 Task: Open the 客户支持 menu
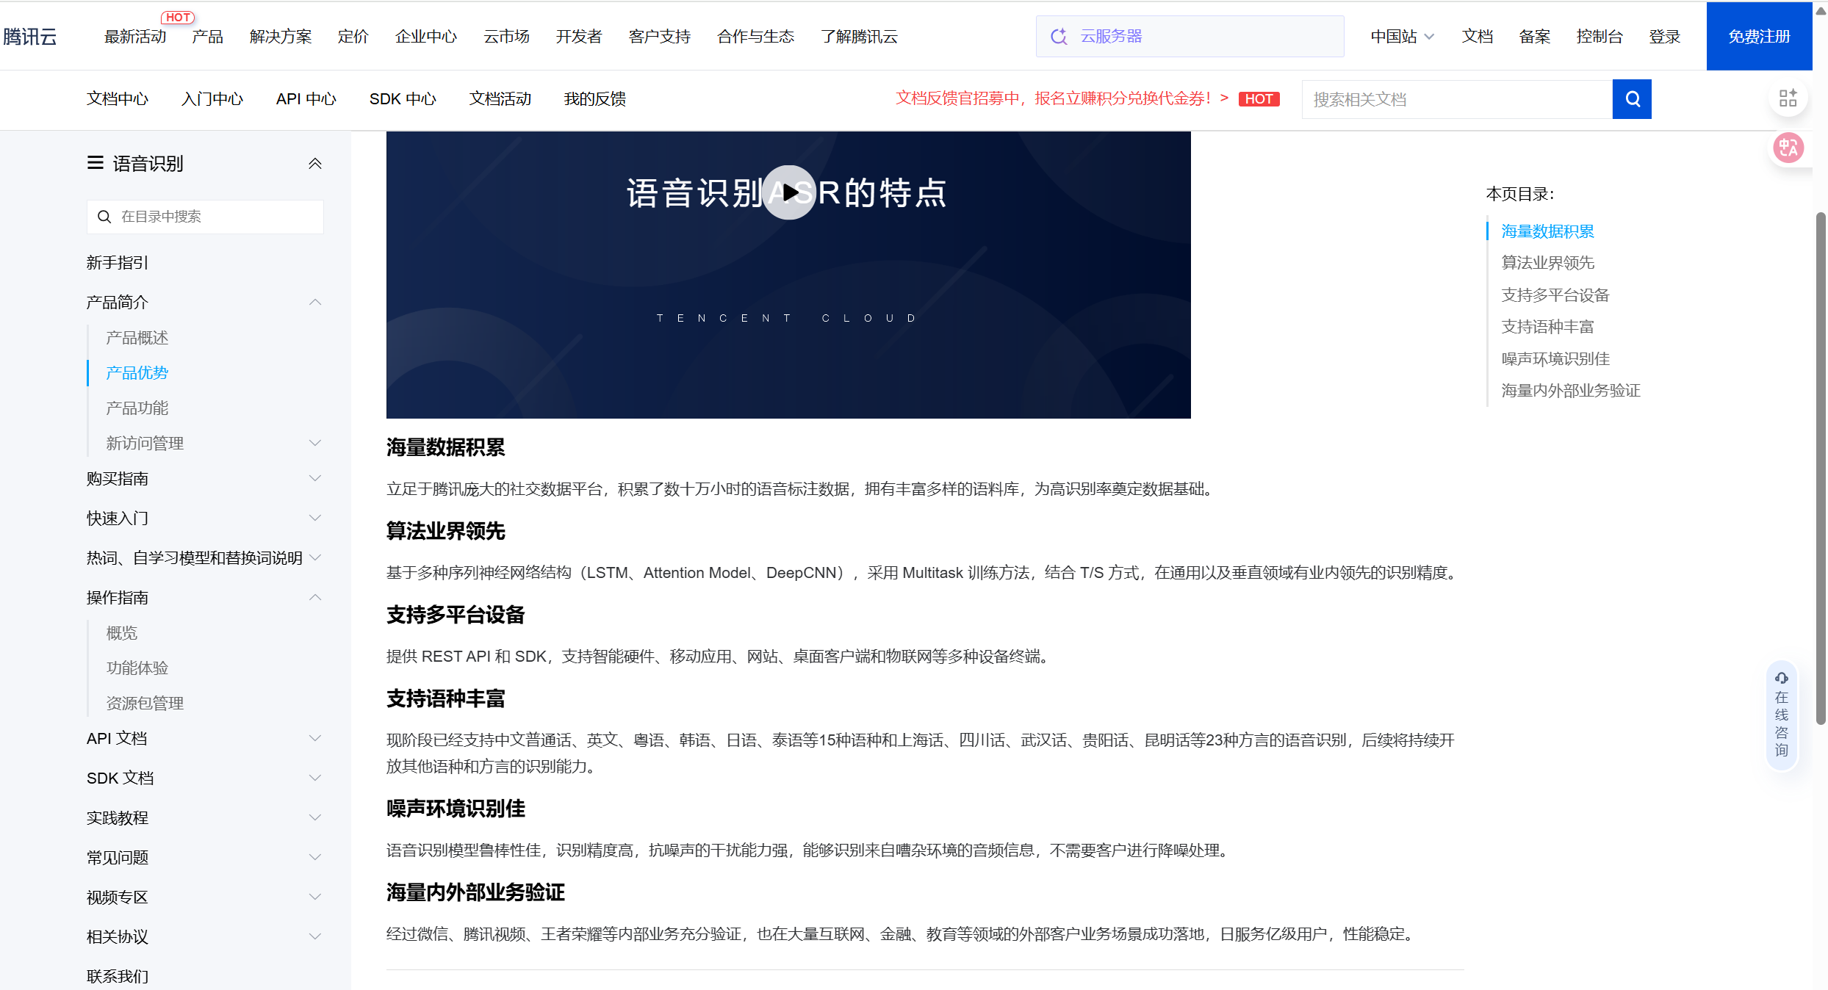click(x=660, y=37)
